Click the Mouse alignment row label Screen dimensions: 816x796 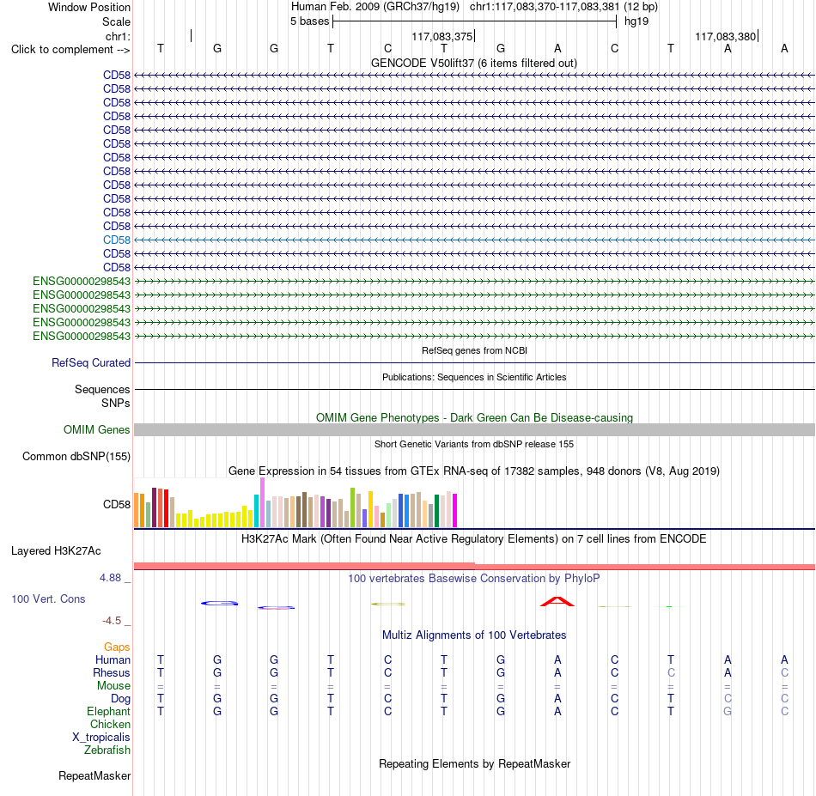113,686
